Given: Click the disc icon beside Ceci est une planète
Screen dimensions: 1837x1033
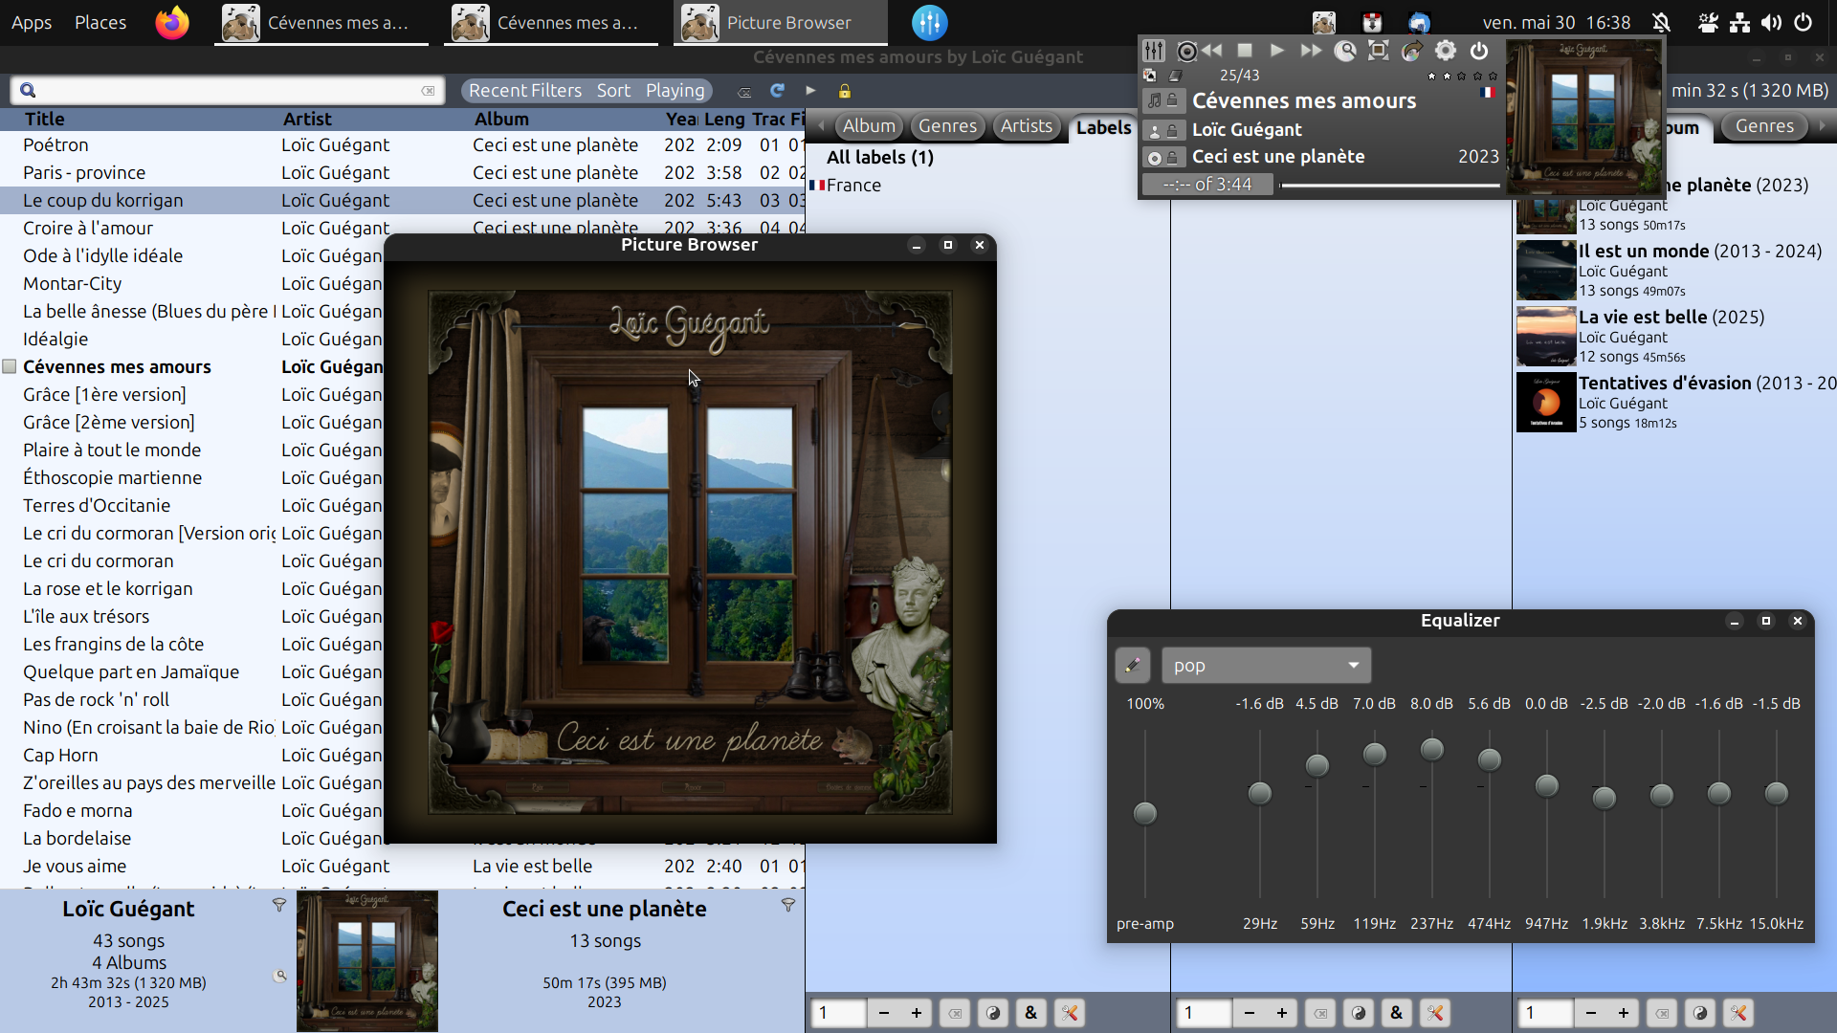Looking at the screenshot, I should pos(1155,158).
